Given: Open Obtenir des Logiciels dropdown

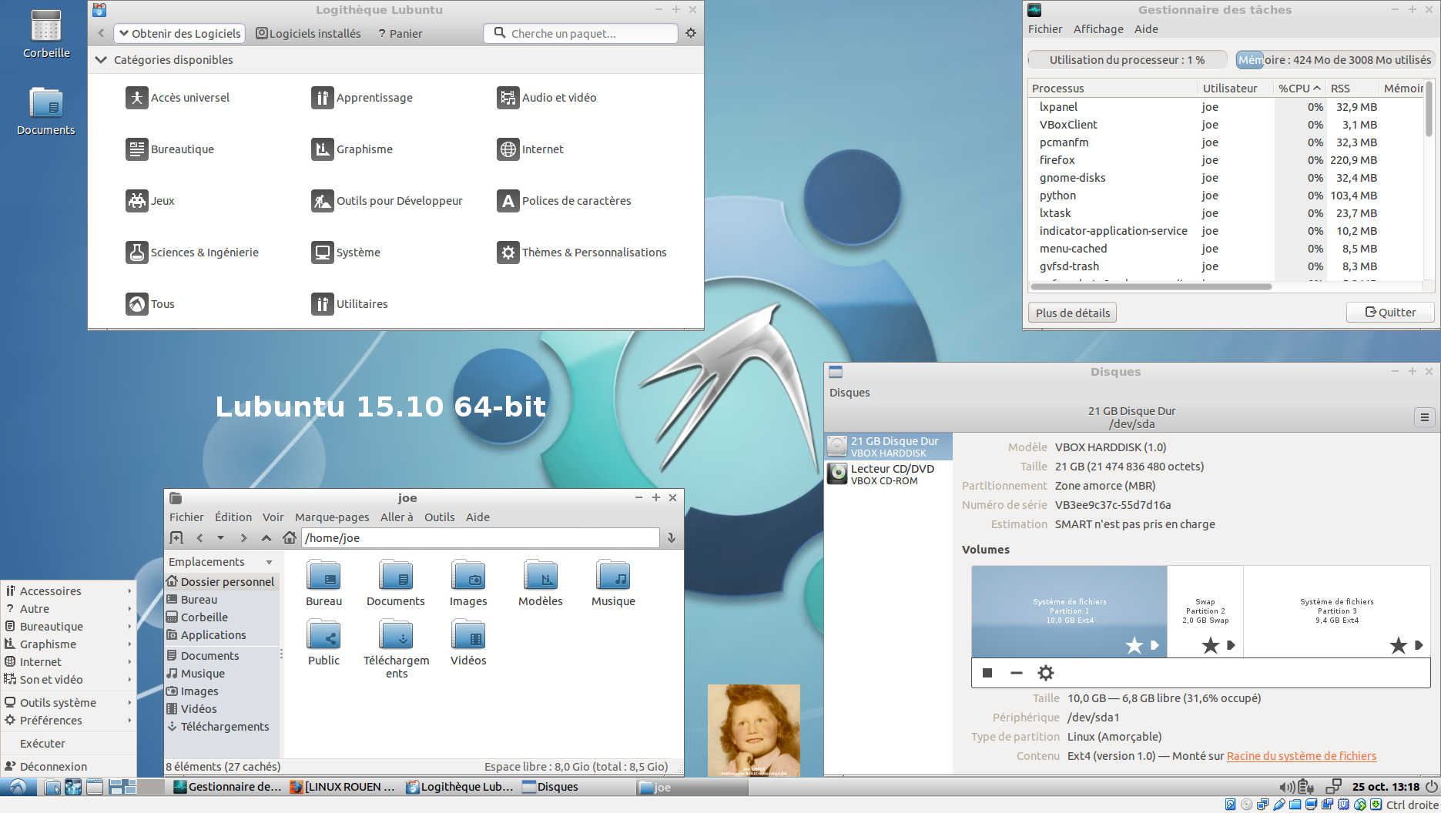Looking at the screenshot, I should click(x=179, y=33).
